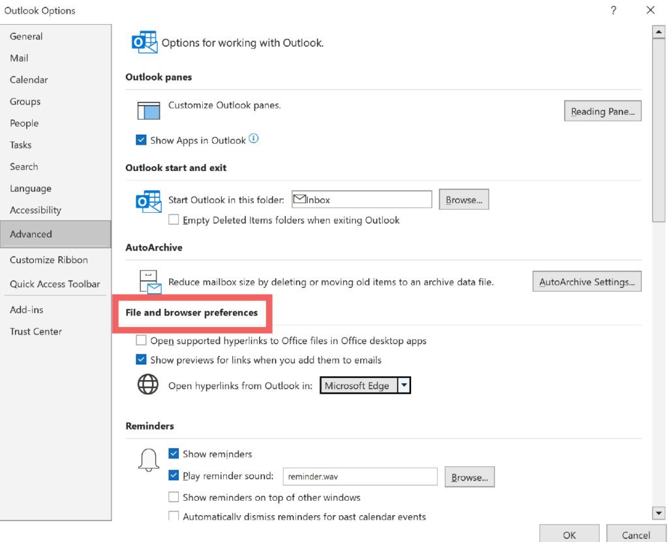Click the envelope icon in the Inbox field

coord(298,199)
